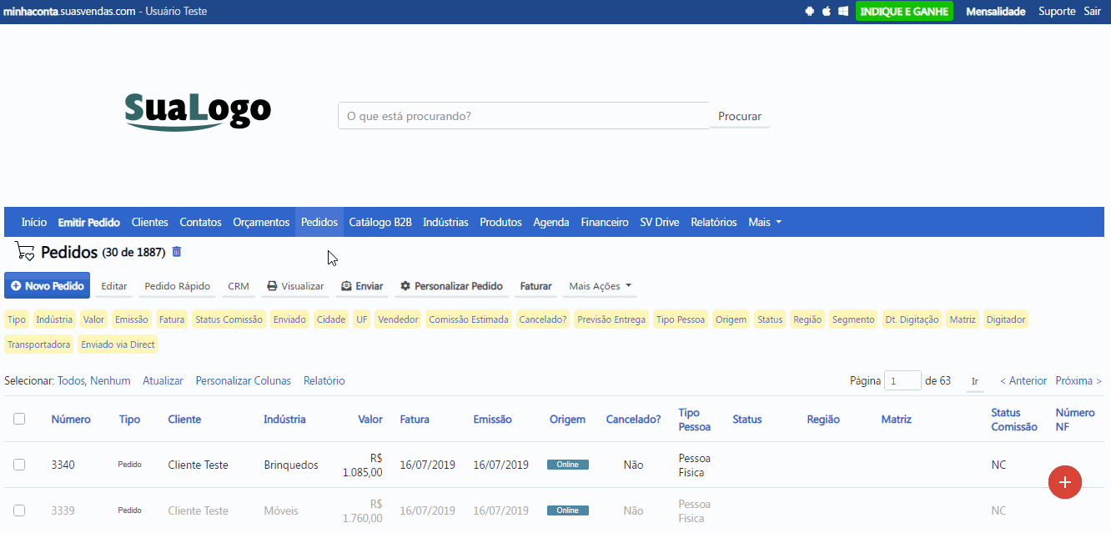Open Catálogo B2B menu
The width and height of the screenshot is (1111, 533).
pyautogui.click(x=380, y=222)
